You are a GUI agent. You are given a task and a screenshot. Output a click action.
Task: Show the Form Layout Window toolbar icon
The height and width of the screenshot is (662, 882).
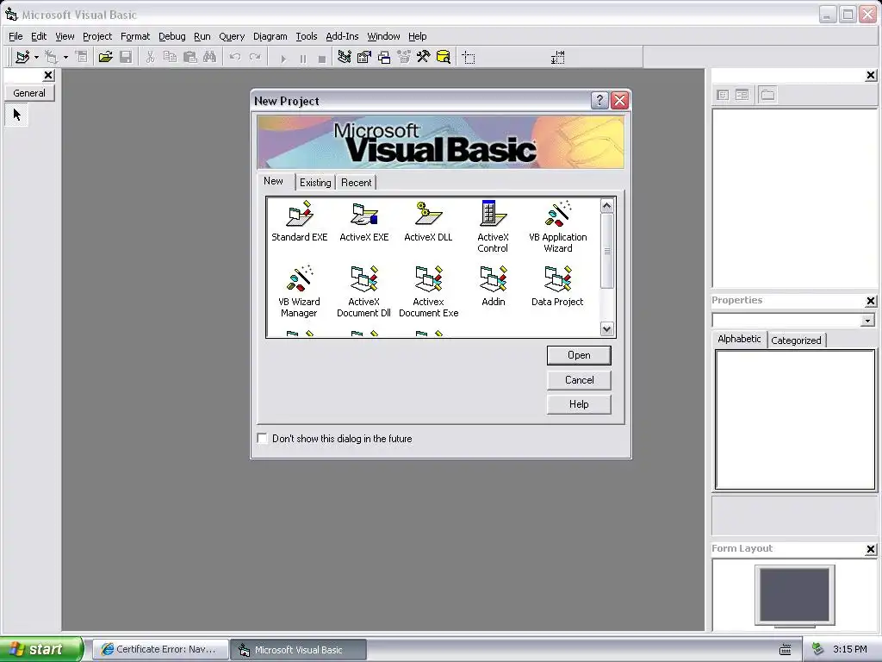(x=384, y=58)
